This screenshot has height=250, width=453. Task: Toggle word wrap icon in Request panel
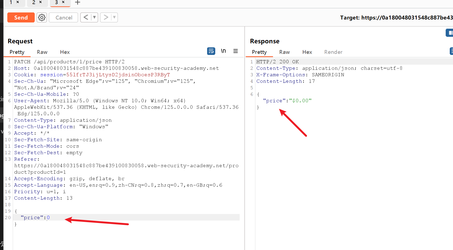[x=211, y=51]
